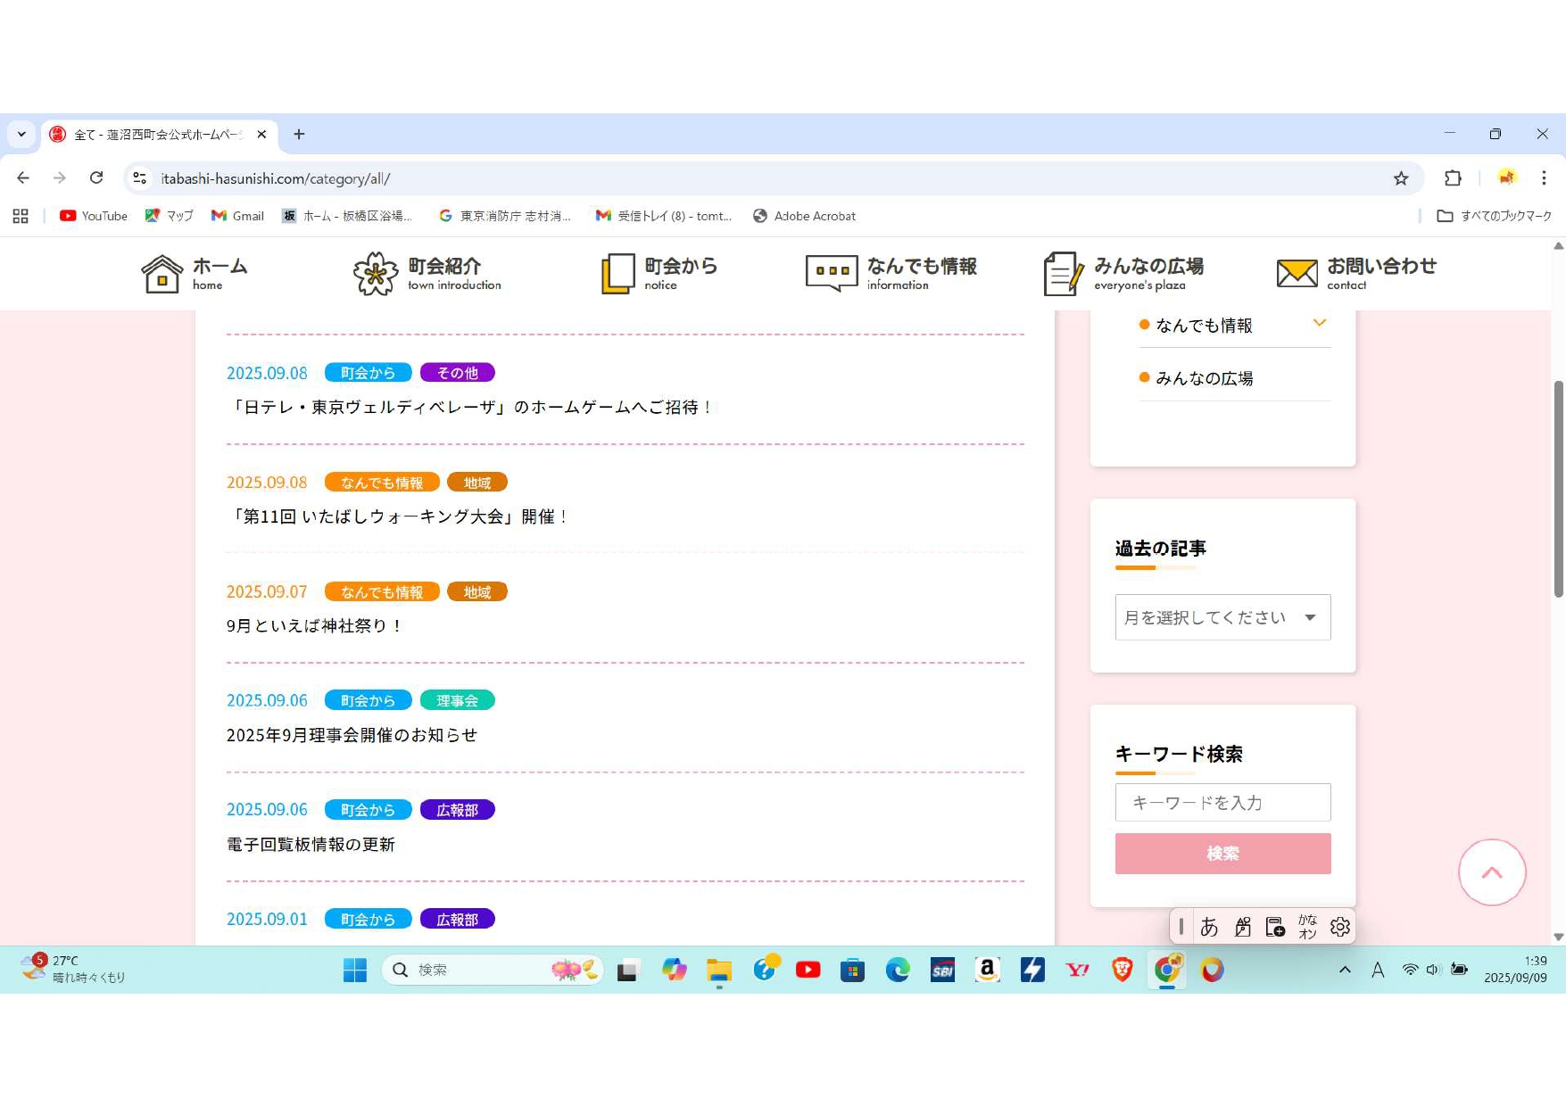Open the tab search dropdown arrow in Chrome
Viewport: 1566px width, 1107px height.
pos(21,134)
